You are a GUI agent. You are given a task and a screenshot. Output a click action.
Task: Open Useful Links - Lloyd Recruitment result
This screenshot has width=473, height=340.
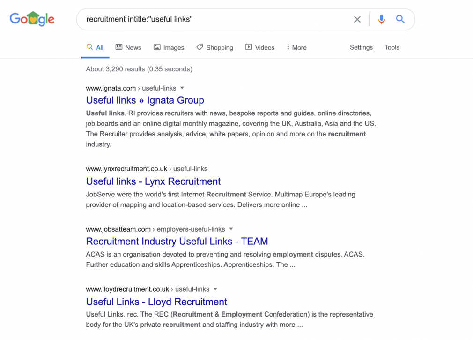point(156,302)
